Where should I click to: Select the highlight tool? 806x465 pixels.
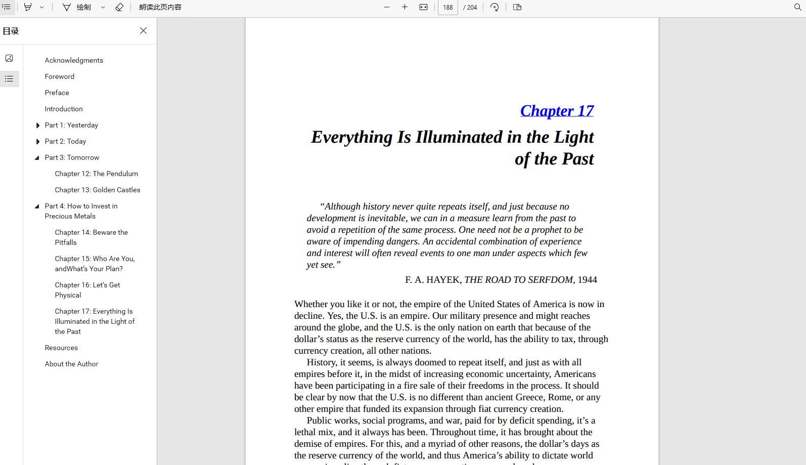[28, 7]
